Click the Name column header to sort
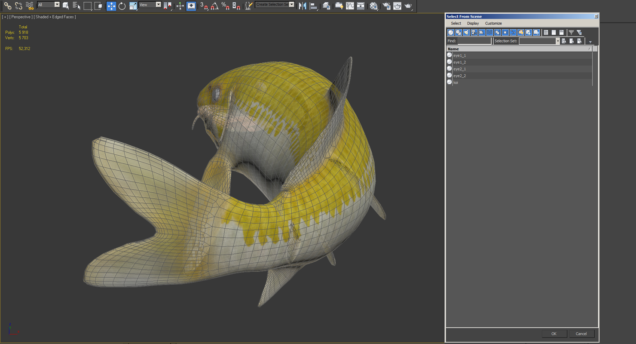This screenshot has width=636, height=344. pyautogui.click(x=520, y=49)
